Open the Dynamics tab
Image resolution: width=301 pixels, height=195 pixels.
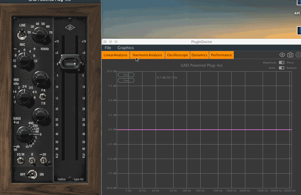[x=199, y=55]
